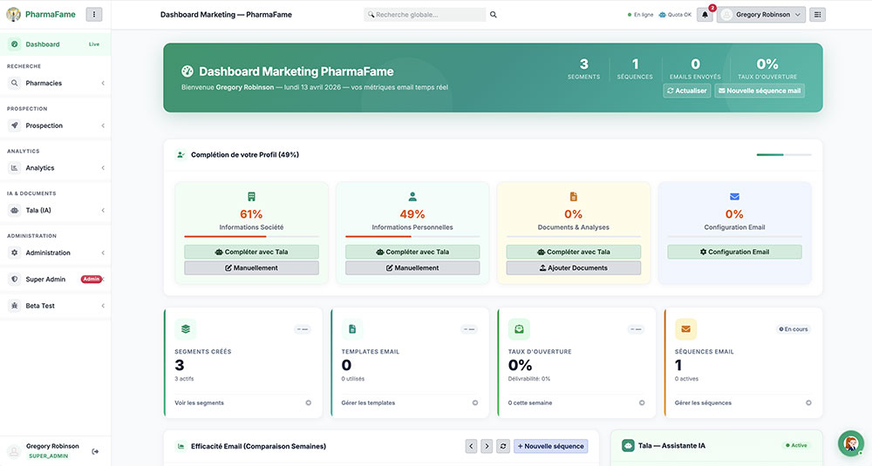Image resolution: width=872 pixels, height=466 pixels.
Task: Click the Configuration Email button
Action: coord(734,252)
